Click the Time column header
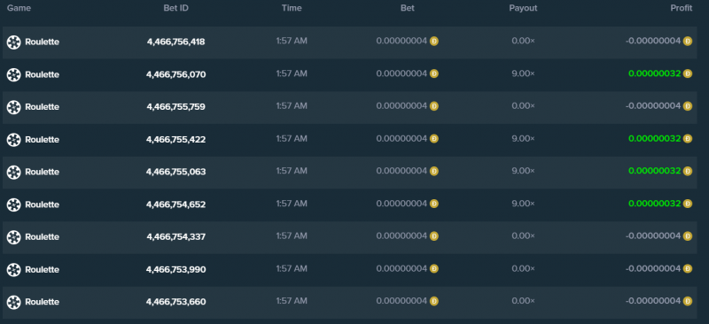The height and width of the screenshot is (324, 709). [x=292, y=8]
